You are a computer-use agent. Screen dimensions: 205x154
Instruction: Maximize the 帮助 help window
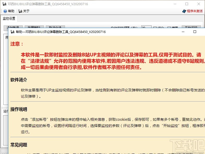coord(195,32)
